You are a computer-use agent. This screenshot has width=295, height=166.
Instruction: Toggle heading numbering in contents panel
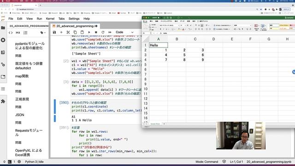click(x=25, y=33)
